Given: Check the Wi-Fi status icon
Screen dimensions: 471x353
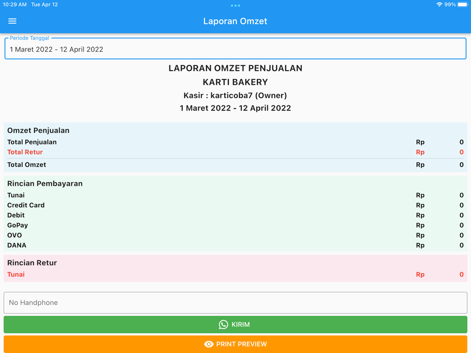Looking at the screenshot, I should pyautogui.click(x=439, y=5).
